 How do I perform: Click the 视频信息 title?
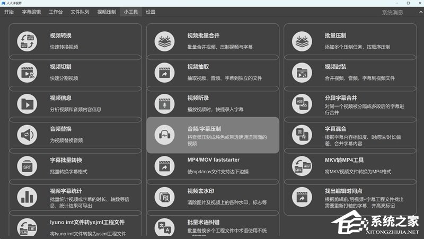[x=60, y=98]
